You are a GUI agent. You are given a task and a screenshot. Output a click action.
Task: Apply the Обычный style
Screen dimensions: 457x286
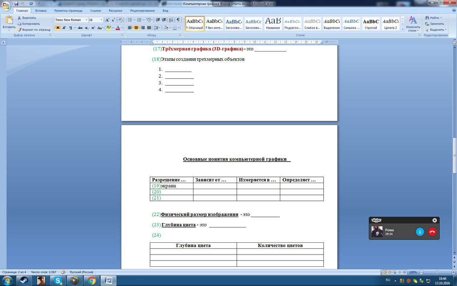point(195,24)
